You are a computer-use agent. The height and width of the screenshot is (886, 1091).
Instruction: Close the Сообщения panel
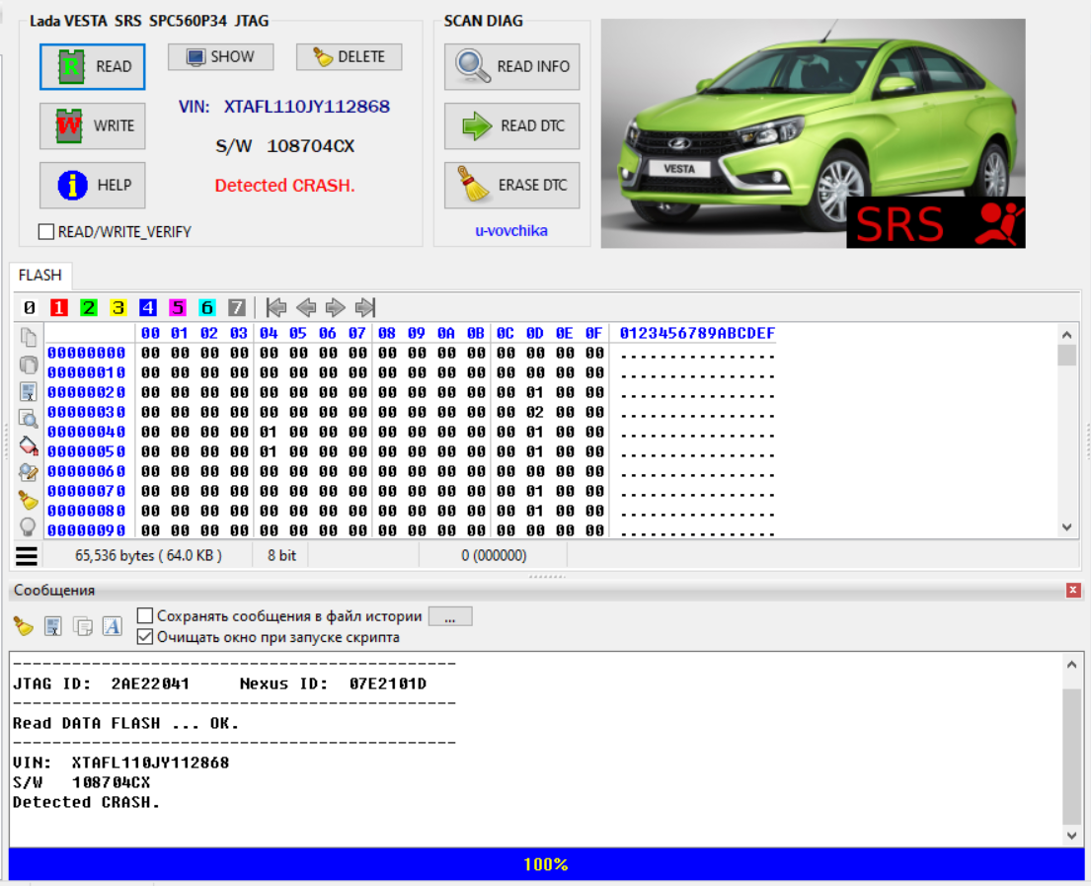click(1073, 591)
